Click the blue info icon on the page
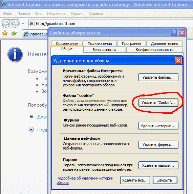Image resolution: width=193 pixels, height=194 pixels. [x=15, y=54]
